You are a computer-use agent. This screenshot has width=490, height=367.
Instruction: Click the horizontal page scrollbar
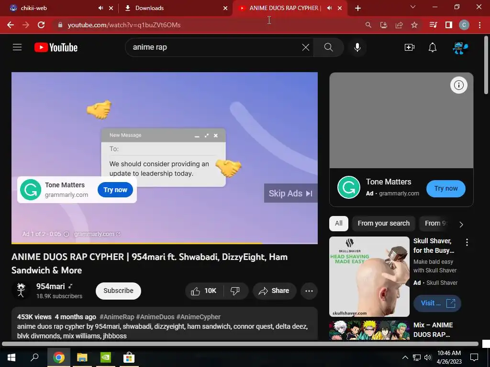pyautogui.click(x=240, y=344)
